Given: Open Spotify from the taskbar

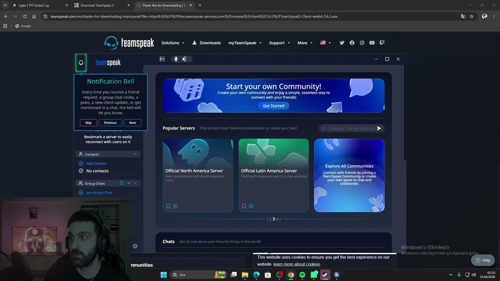Looking at the screenshot, I should coord(302,275).
